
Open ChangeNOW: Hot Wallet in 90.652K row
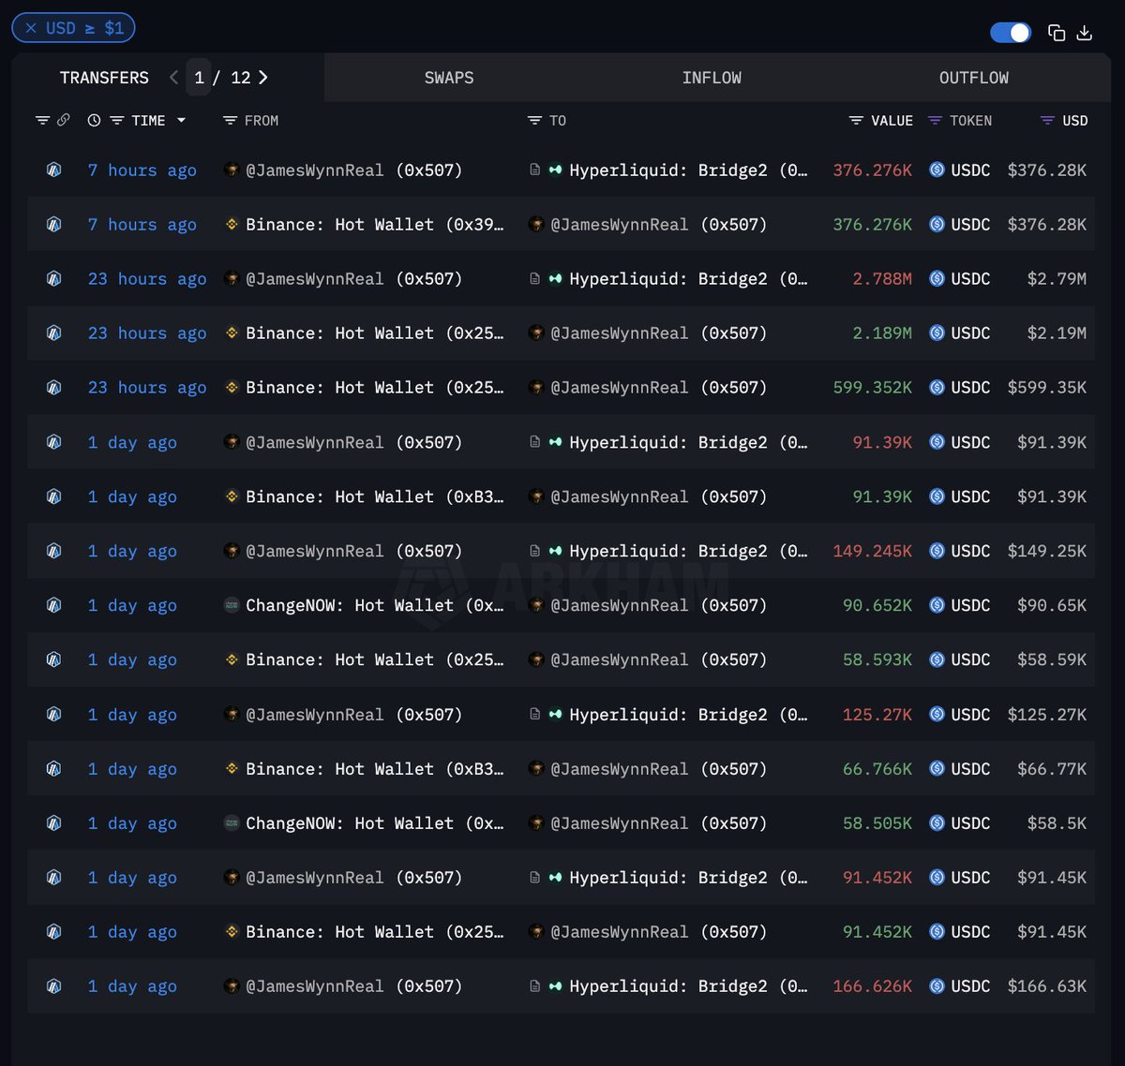[374, 606]
